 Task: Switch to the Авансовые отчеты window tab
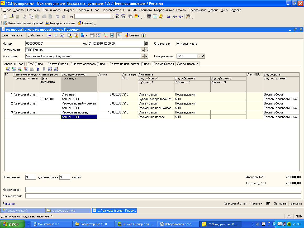click(x=68, y=211)
